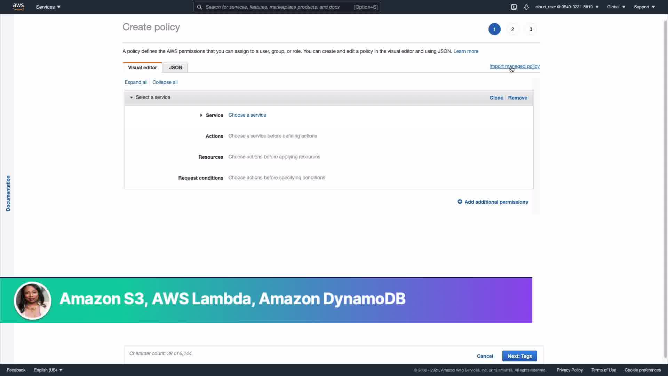
Task: Click the presenter avatar thumbnail
Action: [x=33, y=300]
